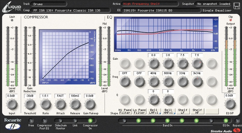Click the Gain knob showing 0.0
This screenshot has width=242, height=133.
click(x=154, y=63)
